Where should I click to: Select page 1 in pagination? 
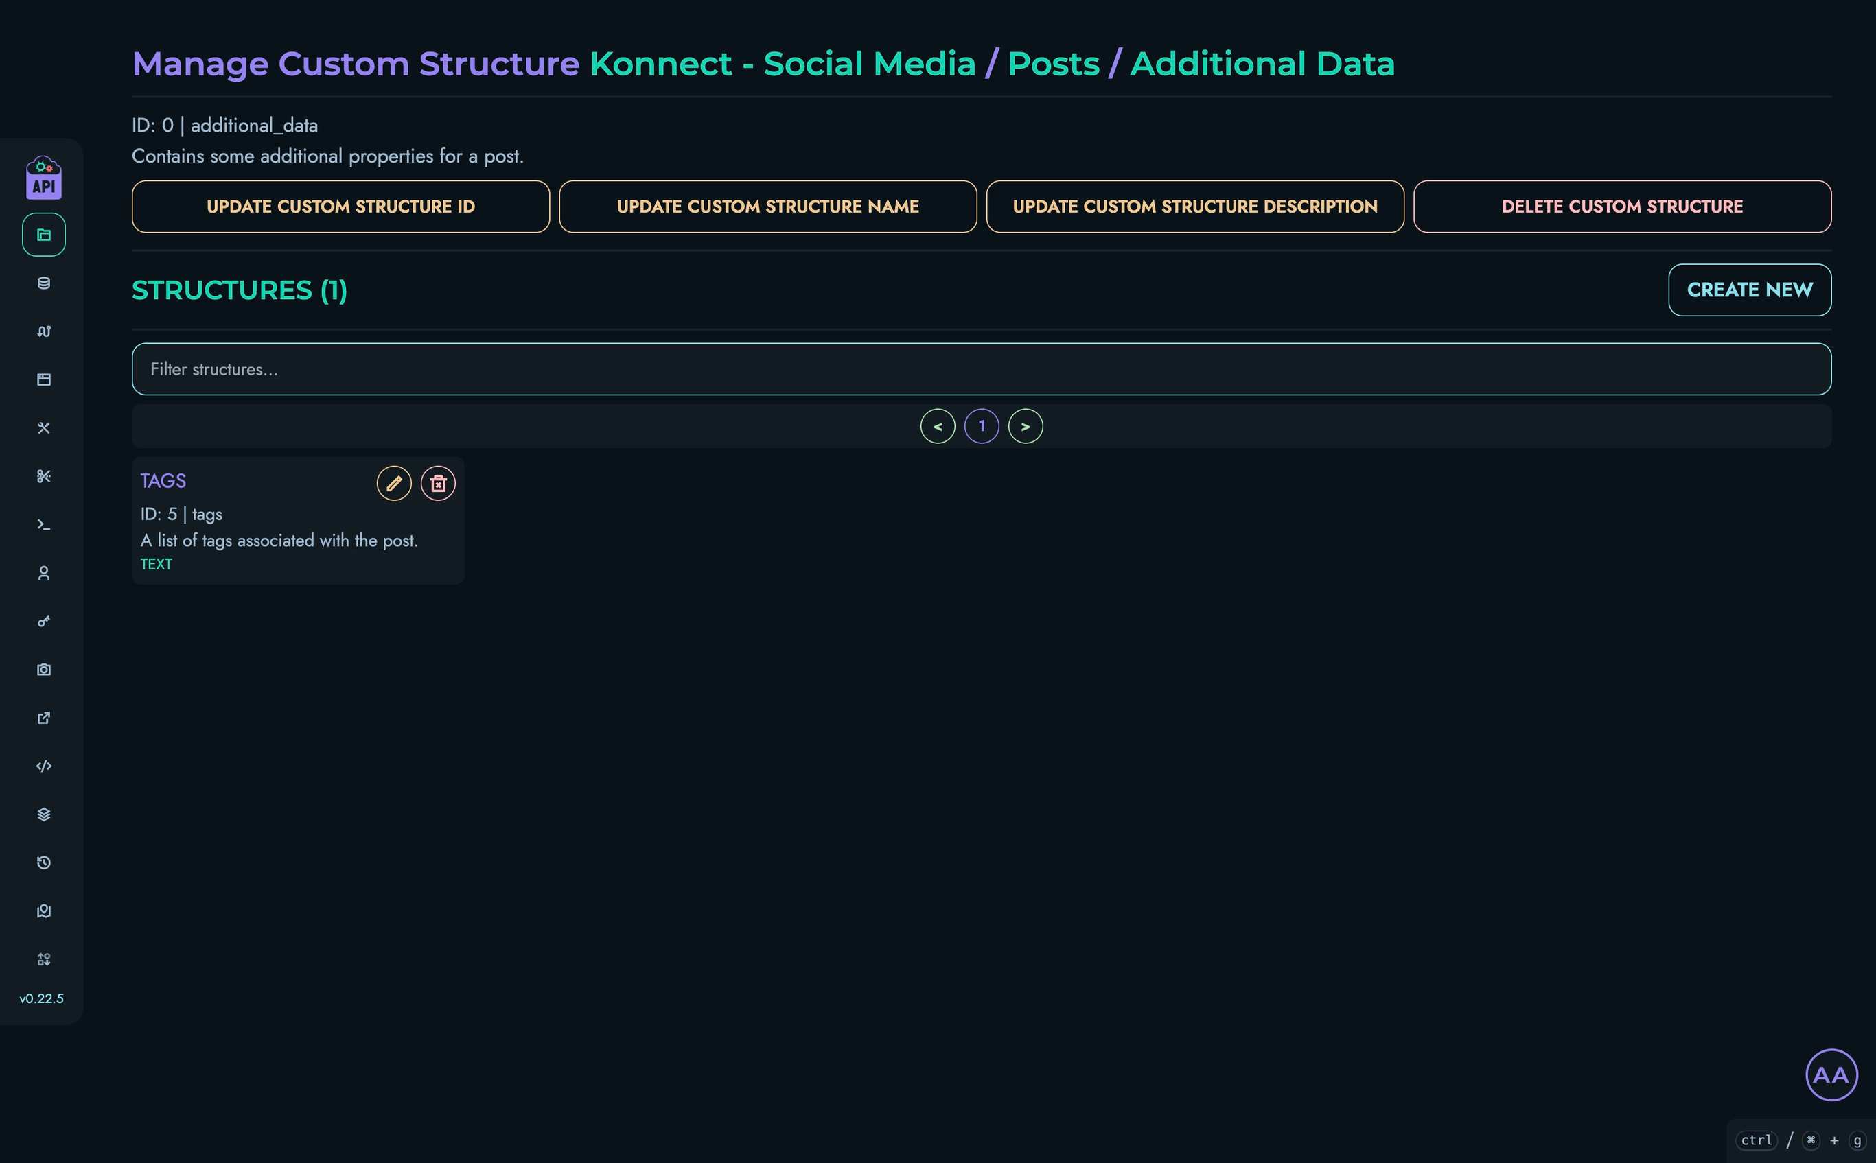(x=982, y=426)
